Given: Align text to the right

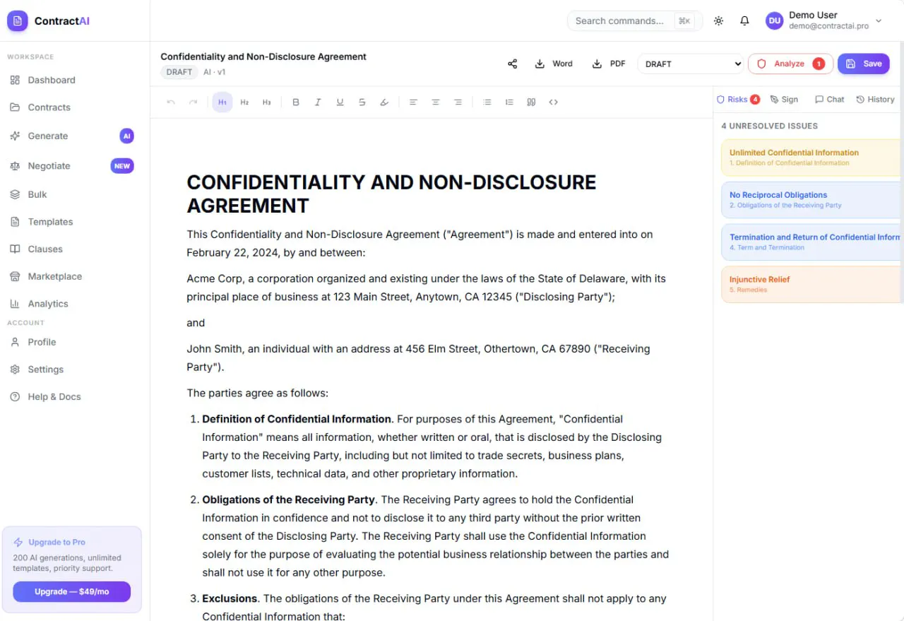Looking at the screenshot, I should 458,102.
